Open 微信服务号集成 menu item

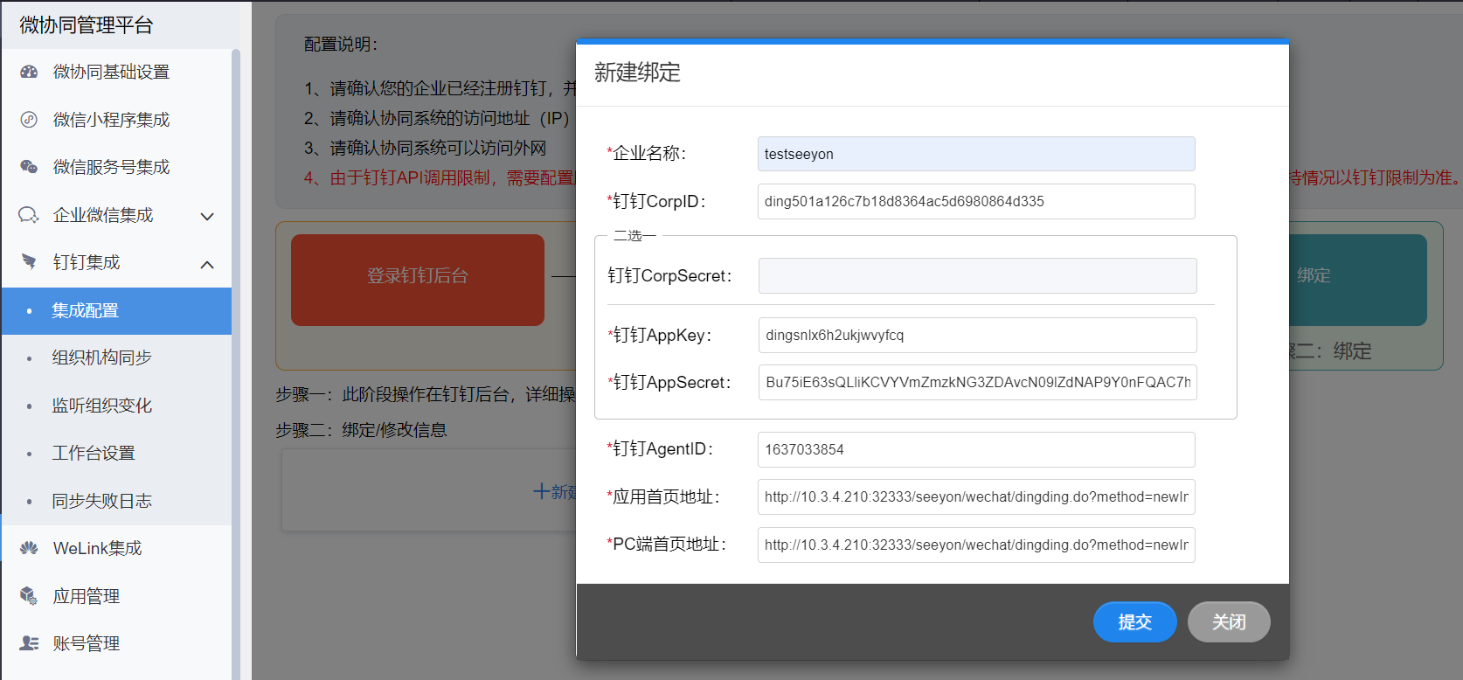(x=116, y=167)
